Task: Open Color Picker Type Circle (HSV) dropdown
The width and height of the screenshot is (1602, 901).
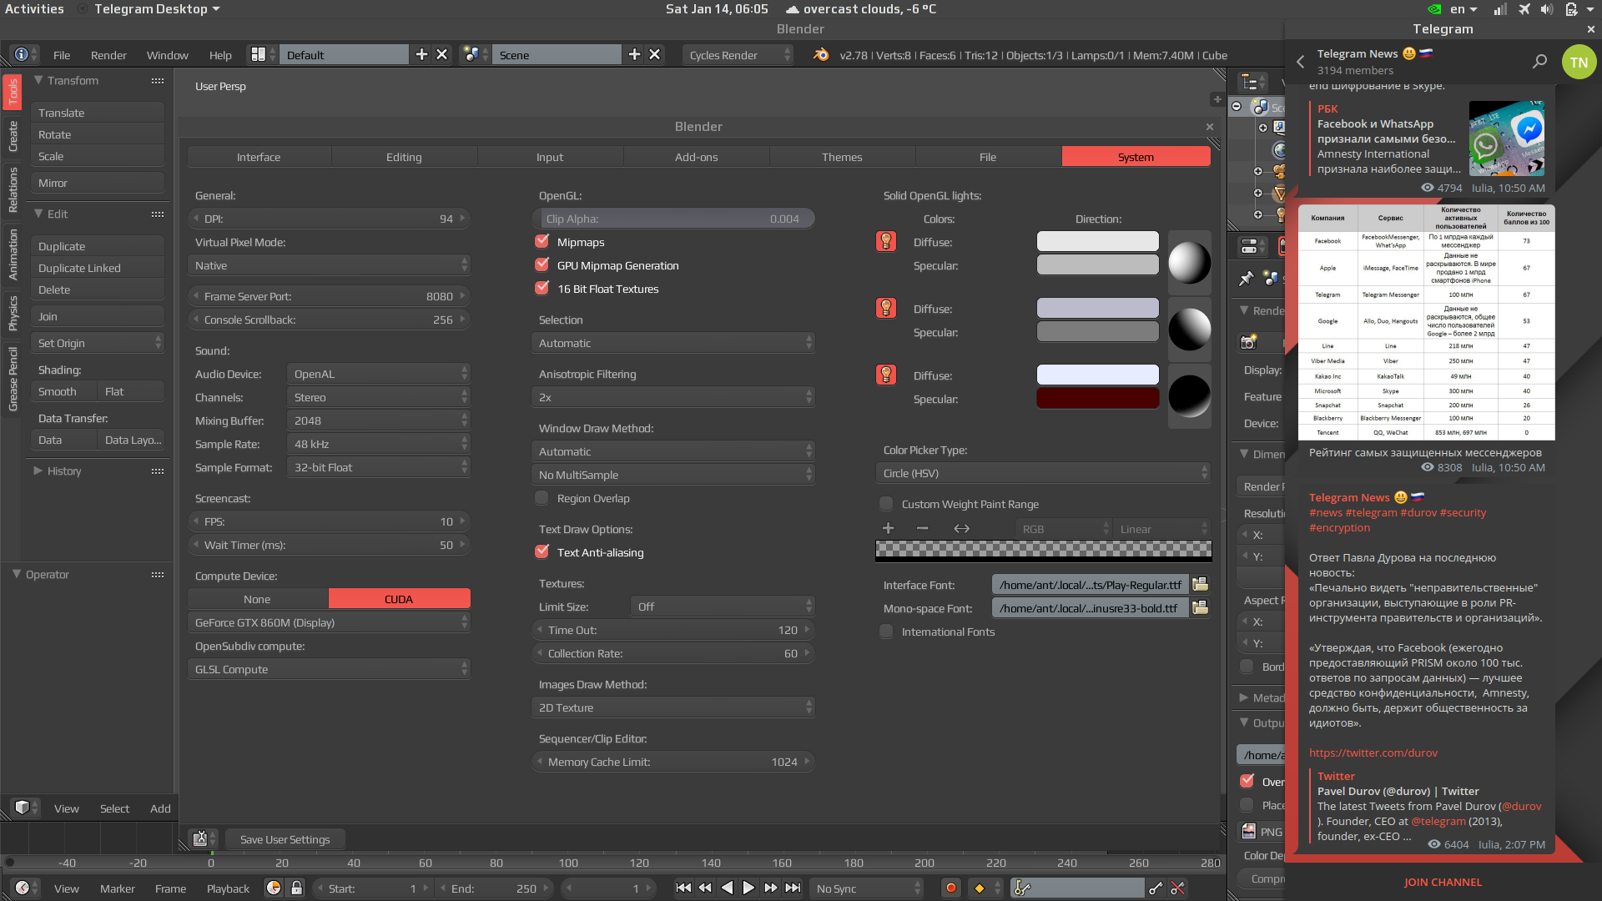Action: tap(1043, 473)
